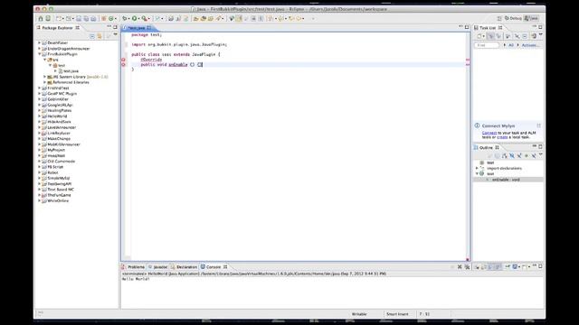Toggle Categorized presentation in Task List
The width and height of the screenshot is (579, 325).
(490, 36)
